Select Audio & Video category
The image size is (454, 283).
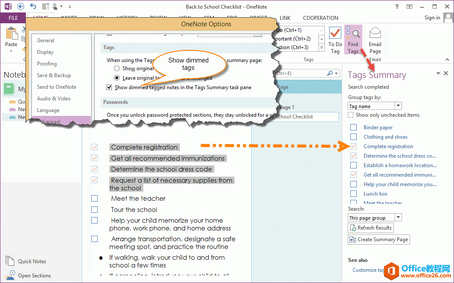point(53,98)
